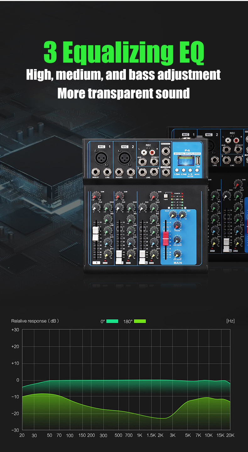
Task: Click channel 3/4 PEAK indicator LED
Action: (x=151, y=261)
